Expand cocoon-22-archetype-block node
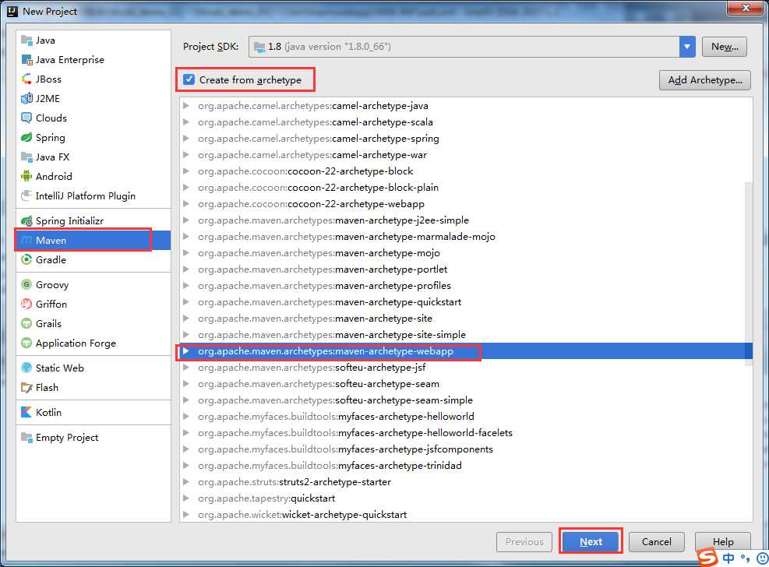 click(x=186, y=171)
